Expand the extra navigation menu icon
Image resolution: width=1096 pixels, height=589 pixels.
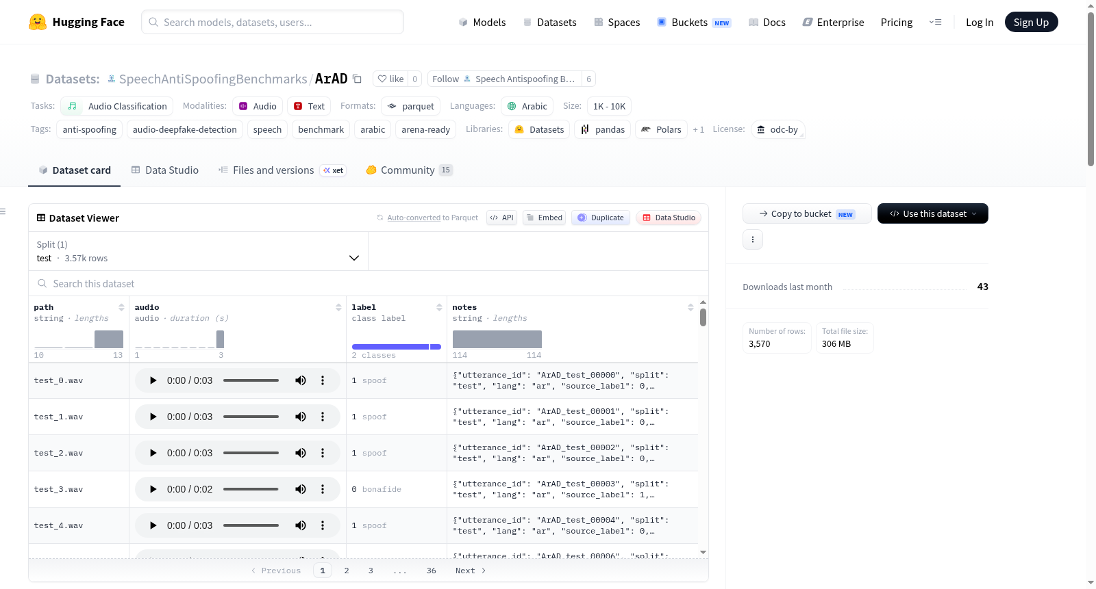[x=935, y=22]
